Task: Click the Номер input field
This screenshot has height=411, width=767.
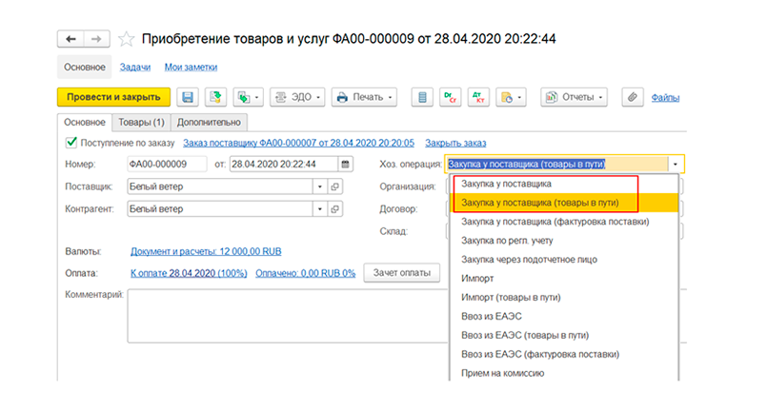Action: (x=167, y=165)
